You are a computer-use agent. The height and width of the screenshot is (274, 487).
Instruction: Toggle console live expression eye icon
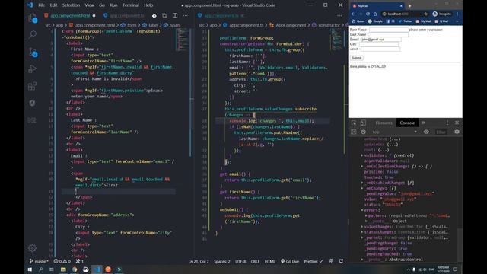click(x=426, y=132)
